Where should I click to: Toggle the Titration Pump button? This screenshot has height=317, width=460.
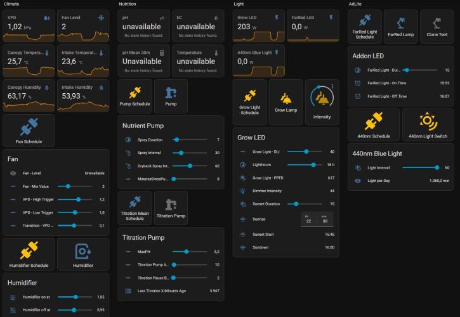[171, 208]
